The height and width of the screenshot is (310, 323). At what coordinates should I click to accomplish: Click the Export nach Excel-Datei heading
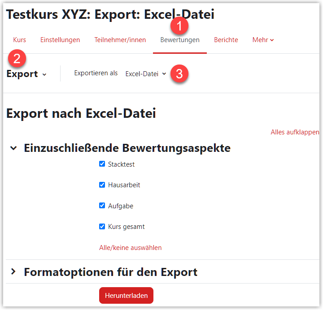click(81, 113)
